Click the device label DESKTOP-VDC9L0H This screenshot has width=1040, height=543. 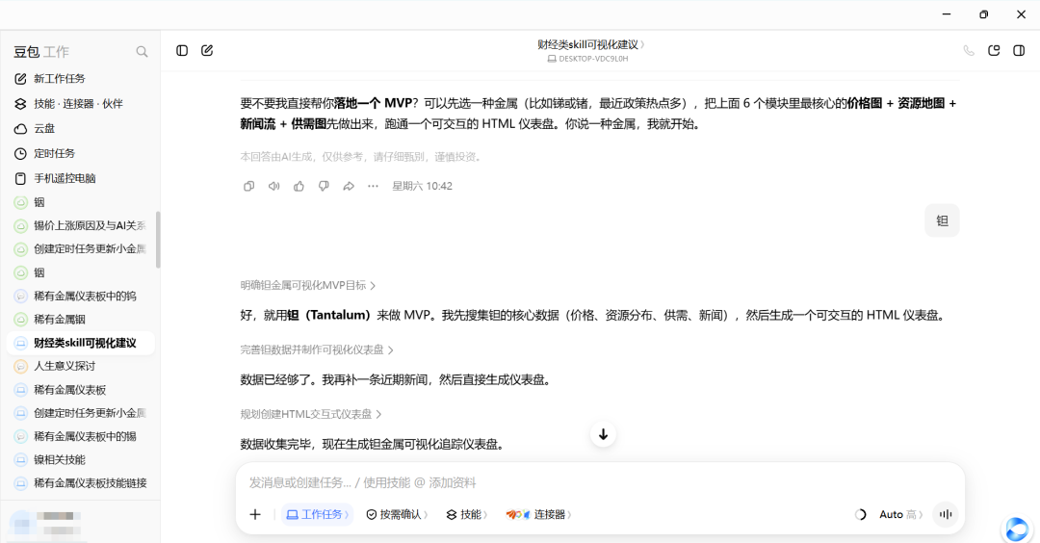tap(587, 59)
